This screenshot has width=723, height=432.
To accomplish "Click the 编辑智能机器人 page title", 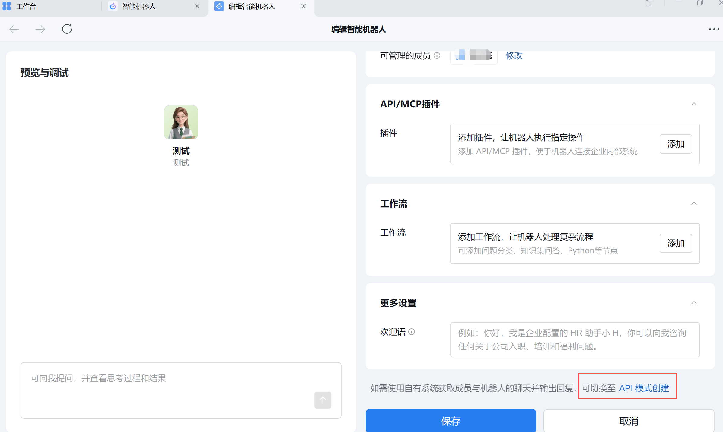I will (x=358, y=29).
